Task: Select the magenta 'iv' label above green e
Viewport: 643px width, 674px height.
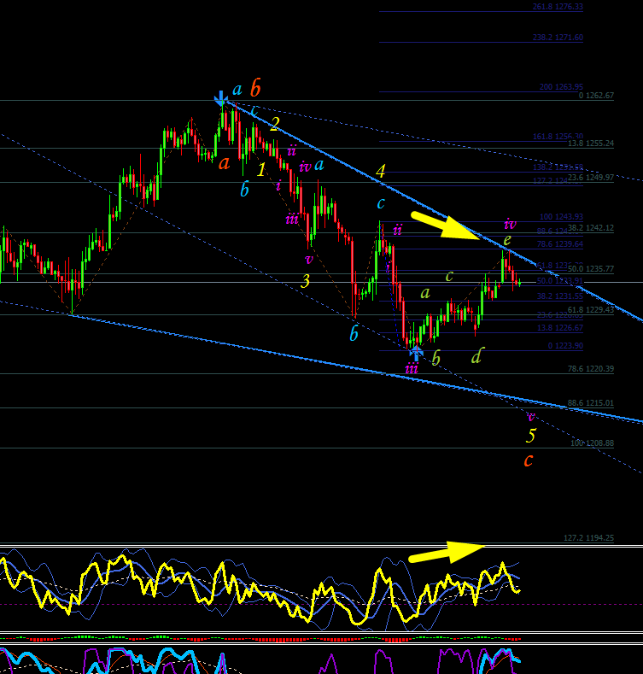Action: 510,224
